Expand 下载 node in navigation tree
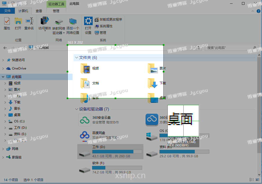The width and height of the screenshot is (262, 184). coord(5,102)
